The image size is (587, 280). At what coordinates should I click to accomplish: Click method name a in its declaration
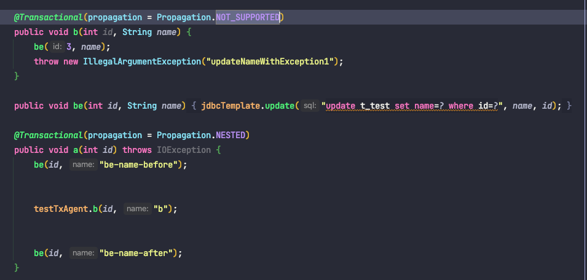[75, 150]
